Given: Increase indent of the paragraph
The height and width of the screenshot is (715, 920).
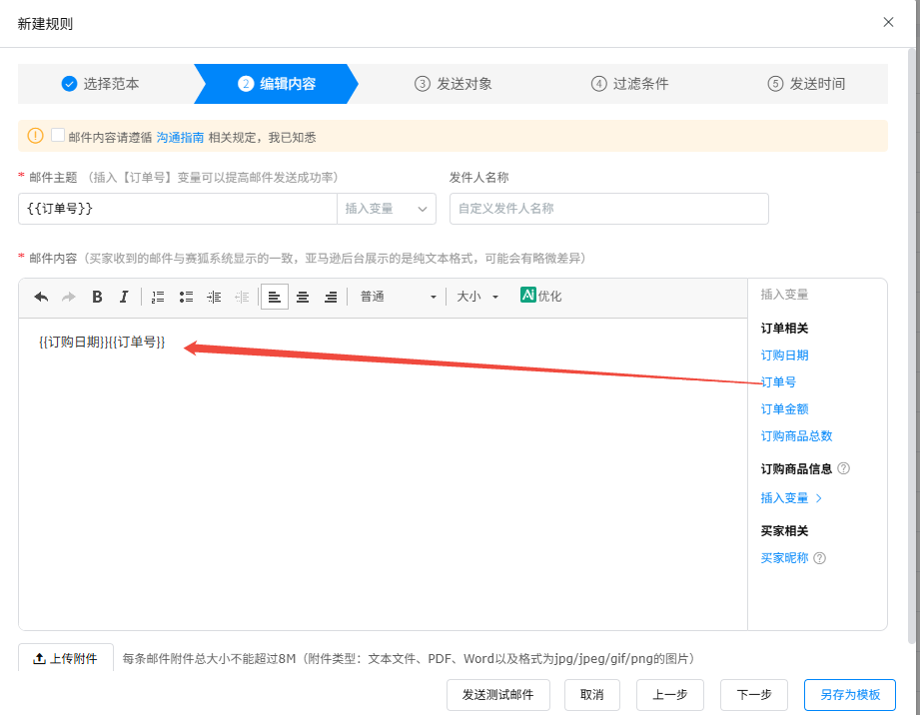Looking at the screenshot, I should [214, 297].
